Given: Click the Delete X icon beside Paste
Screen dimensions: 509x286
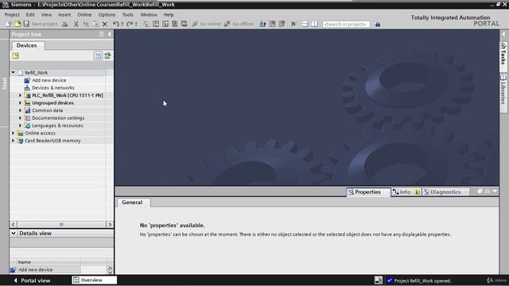Looking at the screenshot, I should click(105, 24).
